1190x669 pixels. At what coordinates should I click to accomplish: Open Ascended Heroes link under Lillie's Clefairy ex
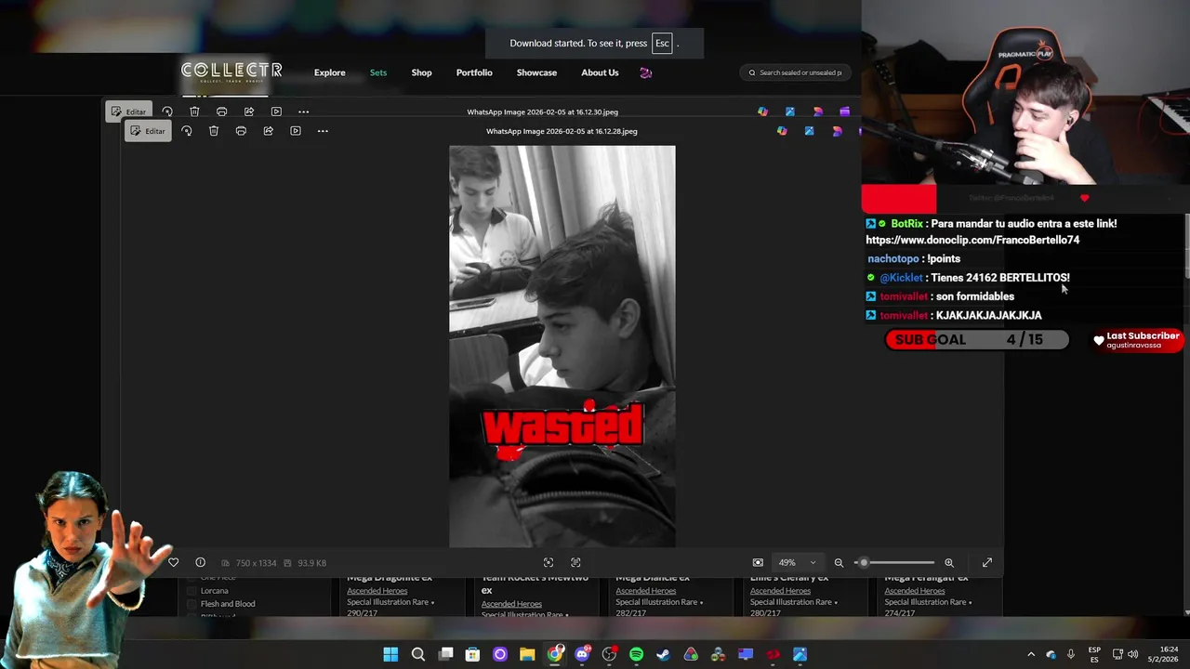[x=780, y=591]
